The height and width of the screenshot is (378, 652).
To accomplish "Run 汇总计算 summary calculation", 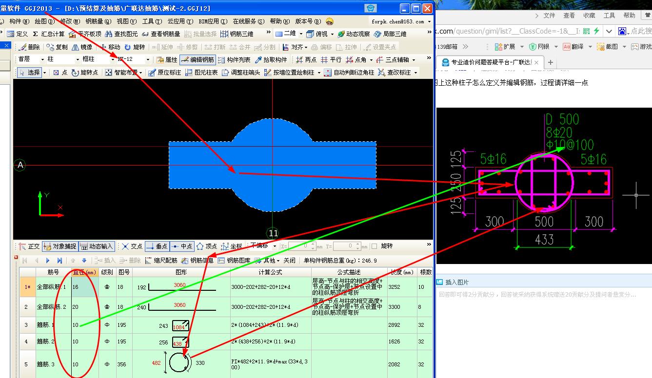I will pos(48,34).
